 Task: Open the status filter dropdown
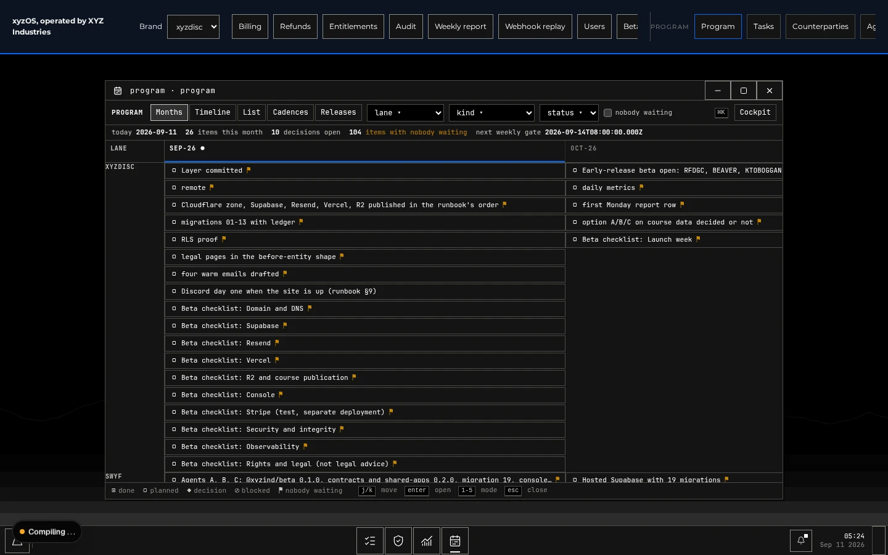click(x=569, y=113)
